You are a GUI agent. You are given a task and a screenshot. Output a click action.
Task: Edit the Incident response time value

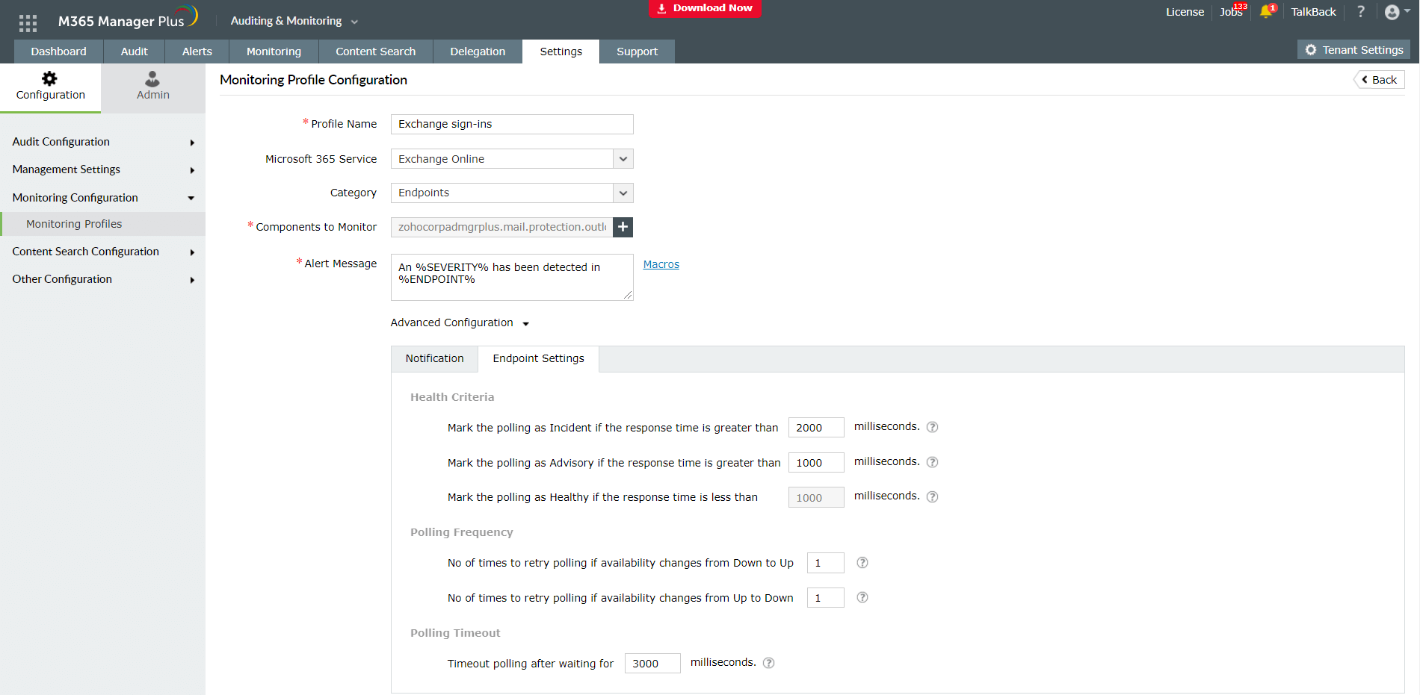(x=816, y=427)
